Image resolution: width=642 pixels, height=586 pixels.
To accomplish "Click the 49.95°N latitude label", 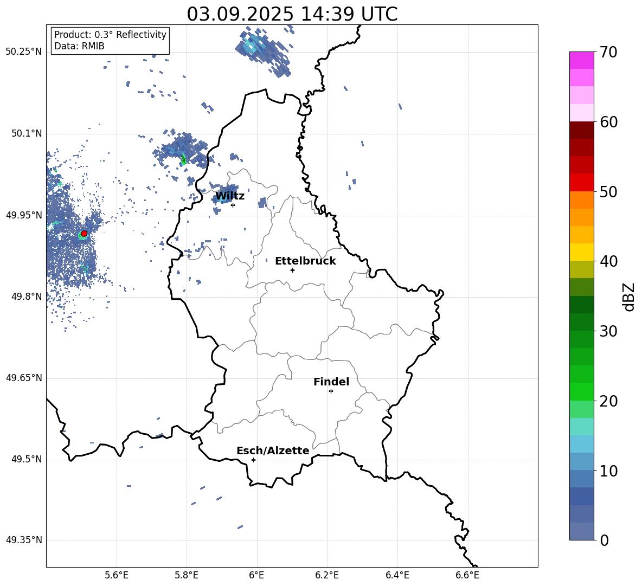I will (23, 215).
